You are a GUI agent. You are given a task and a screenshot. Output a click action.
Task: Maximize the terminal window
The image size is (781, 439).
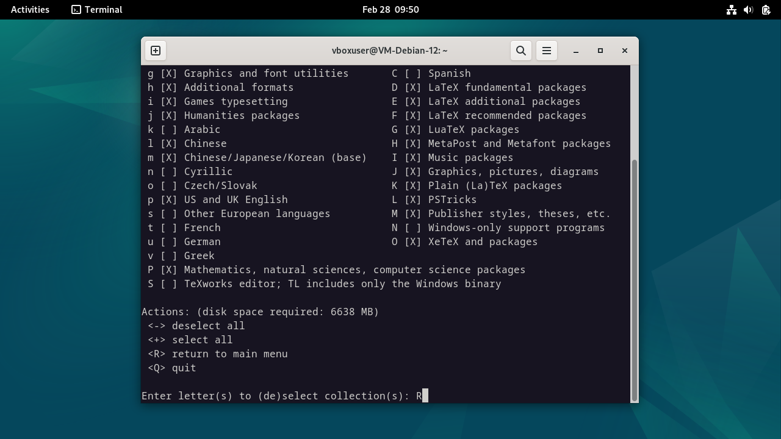coord(600,51)
